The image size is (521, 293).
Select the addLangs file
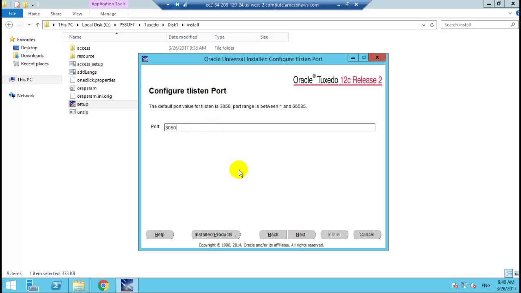87,72
